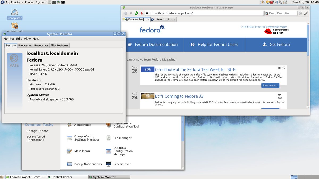Click Change Theme in Common Tasks
319x179 pixels.
[x=37, y=131]
